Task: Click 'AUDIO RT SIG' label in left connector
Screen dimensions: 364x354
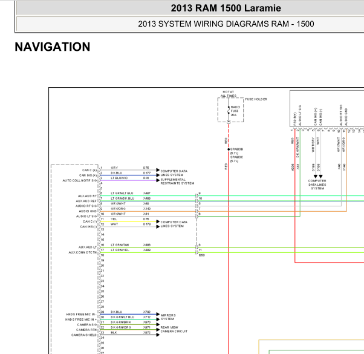Action: 86,206
